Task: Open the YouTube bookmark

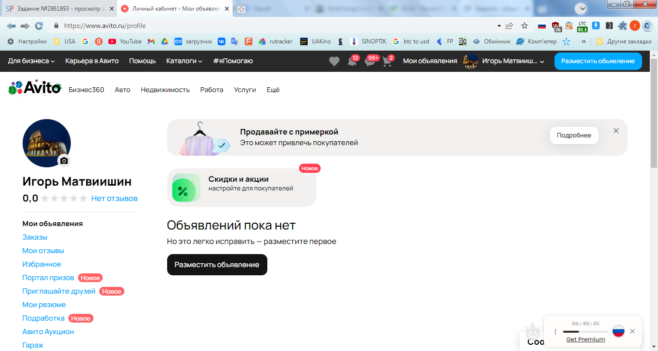Action: [125, 41]
